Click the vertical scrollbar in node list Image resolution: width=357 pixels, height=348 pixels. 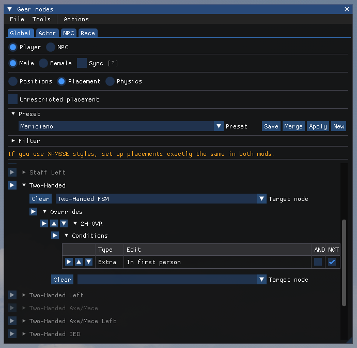344,264
